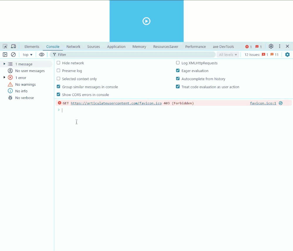Switch to the Elements tab

tap(32, 47)
